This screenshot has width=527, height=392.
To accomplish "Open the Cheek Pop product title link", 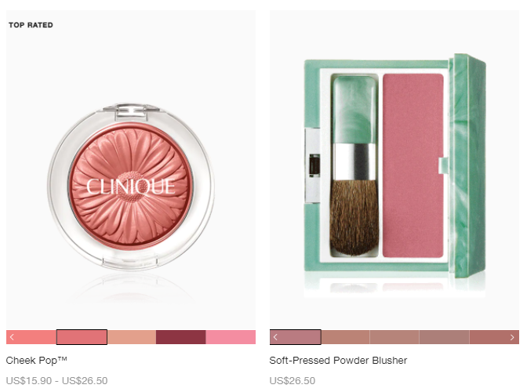I will pyautogui.click(x=37, y=361).
